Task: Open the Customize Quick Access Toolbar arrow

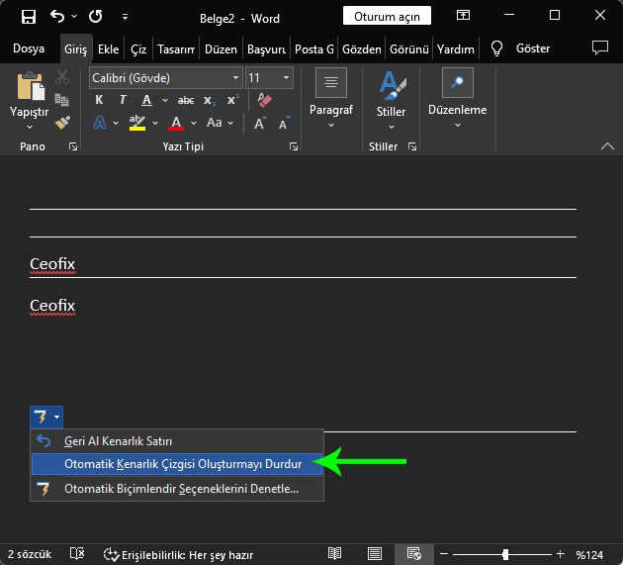Action: click(125, 17)
